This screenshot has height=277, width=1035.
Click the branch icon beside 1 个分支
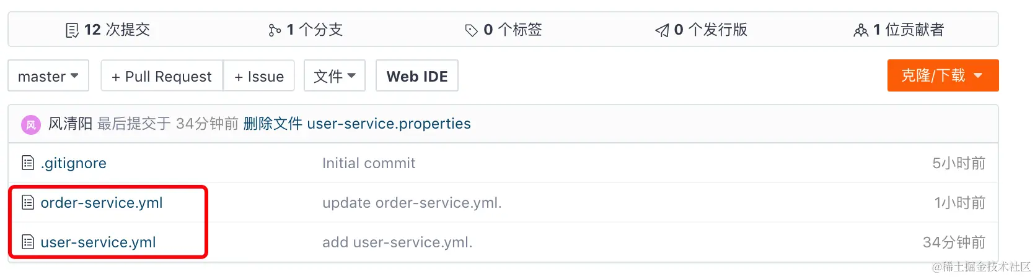point(275,30)
